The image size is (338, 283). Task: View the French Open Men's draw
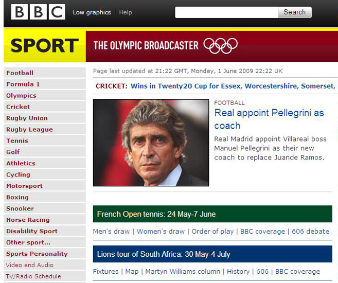tap(111, 232)
